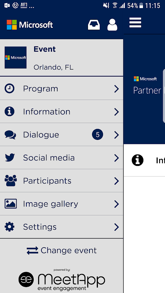165x293 pixels.
Task: Click the Information circle icon in menu
Action: tap(10, 112)
